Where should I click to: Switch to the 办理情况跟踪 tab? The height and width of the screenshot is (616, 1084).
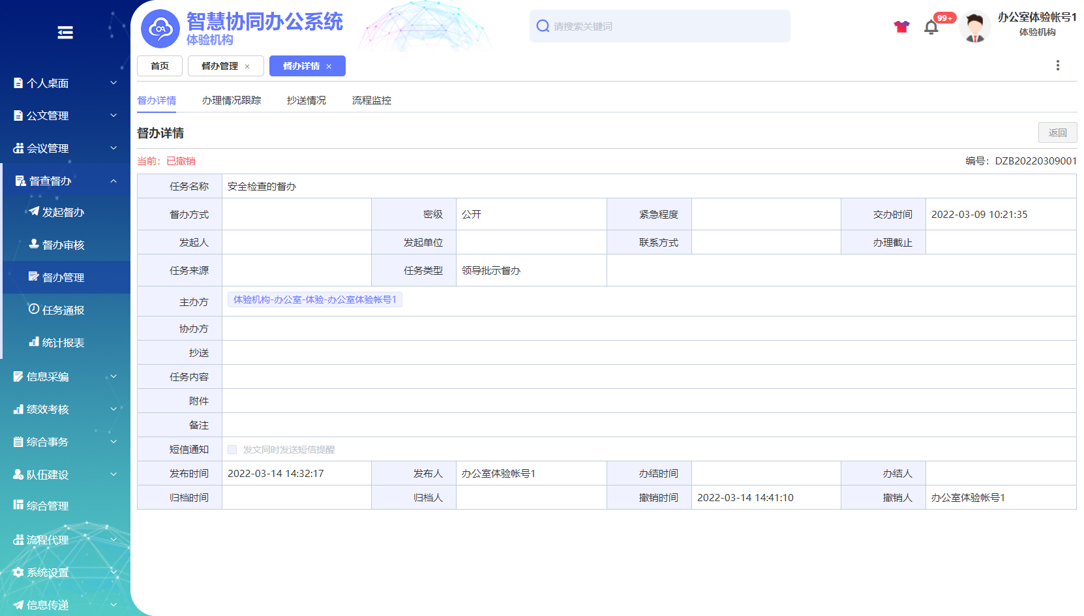point(231,100)
